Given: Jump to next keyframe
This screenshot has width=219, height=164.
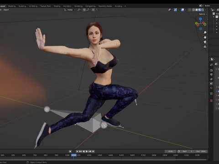Looking at the screenshot, I should [x=90, y=151].
